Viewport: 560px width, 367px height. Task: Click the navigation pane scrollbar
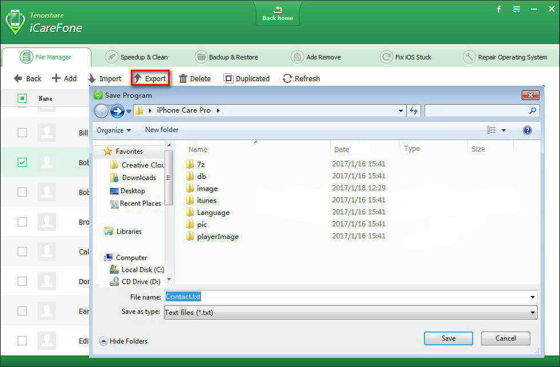pos(169,178)
